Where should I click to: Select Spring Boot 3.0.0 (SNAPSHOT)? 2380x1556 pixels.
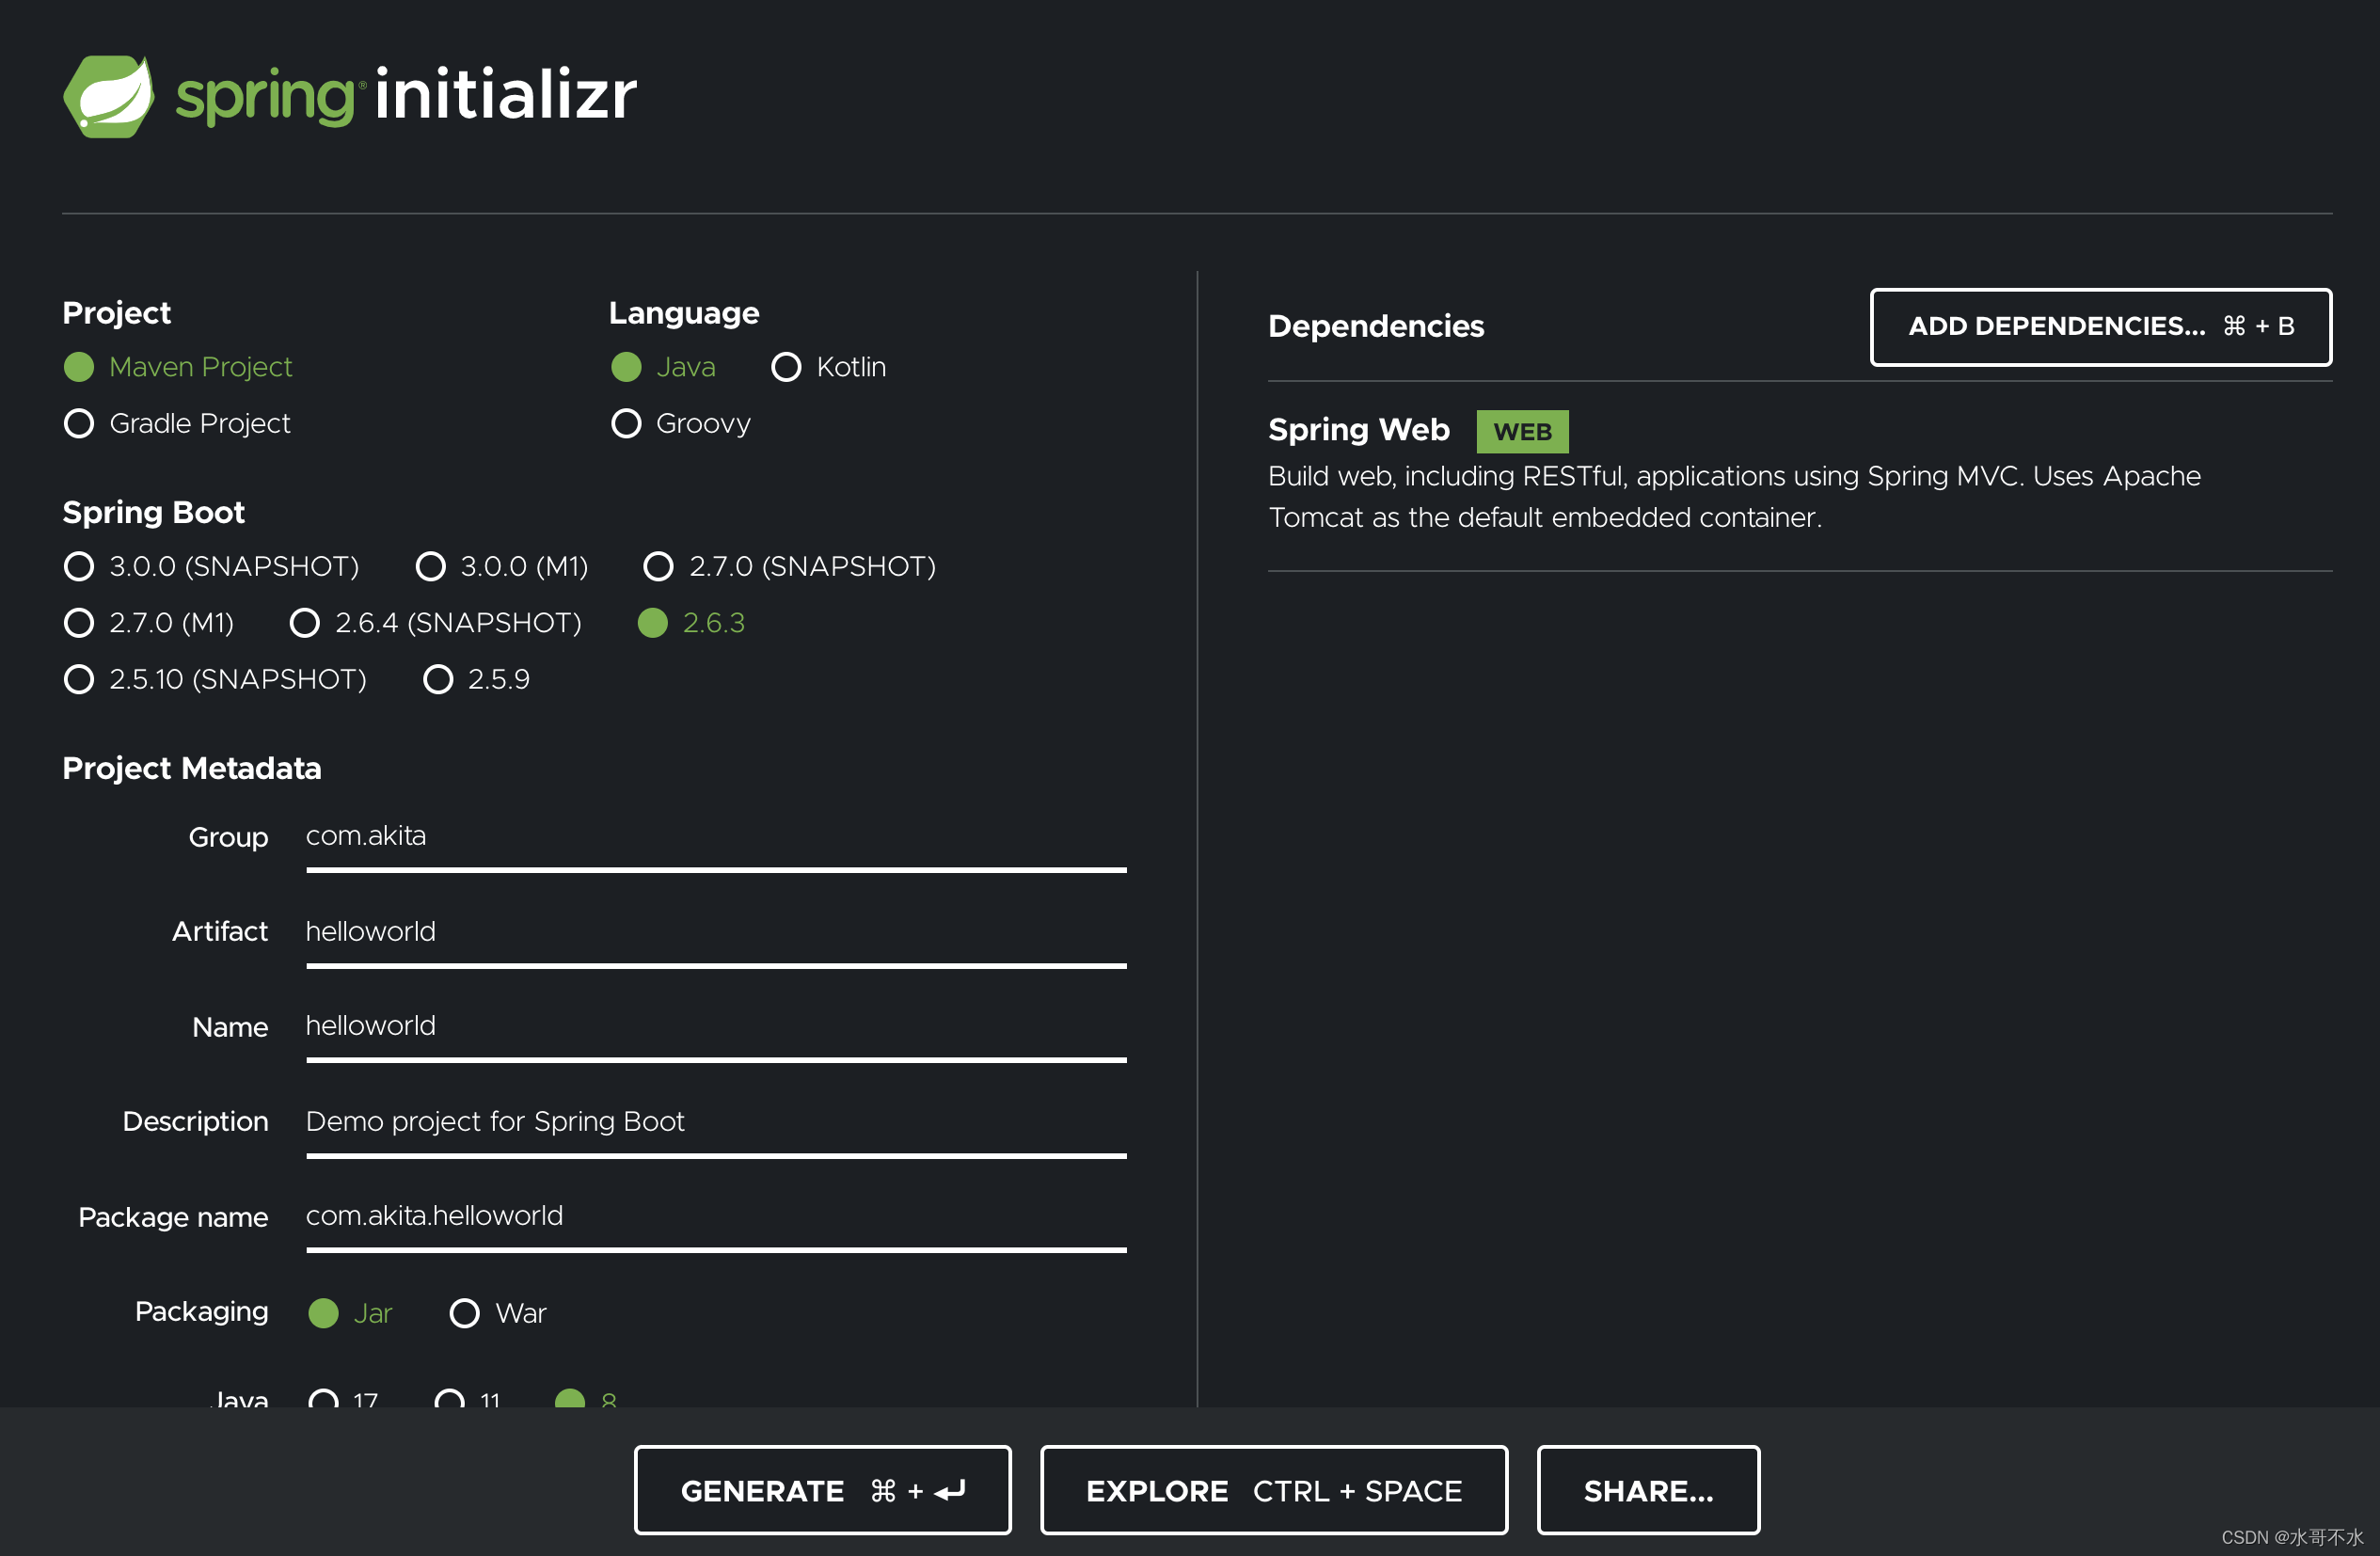pos(79,566)
